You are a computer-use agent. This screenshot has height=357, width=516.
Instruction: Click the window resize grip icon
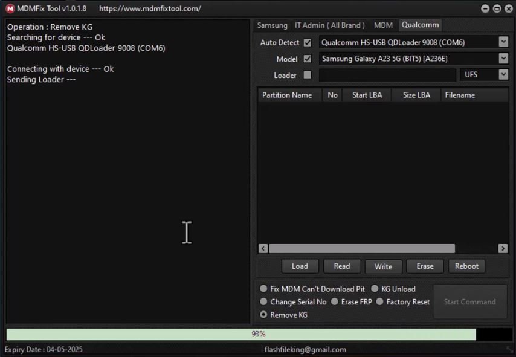pos(510,349)
